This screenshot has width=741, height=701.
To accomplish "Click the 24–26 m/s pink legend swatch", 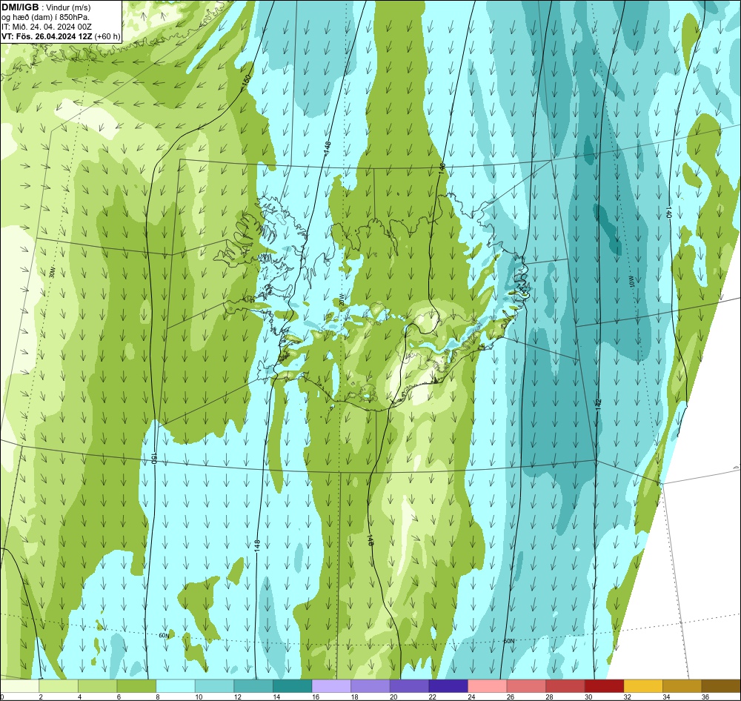I will point(488,686).
